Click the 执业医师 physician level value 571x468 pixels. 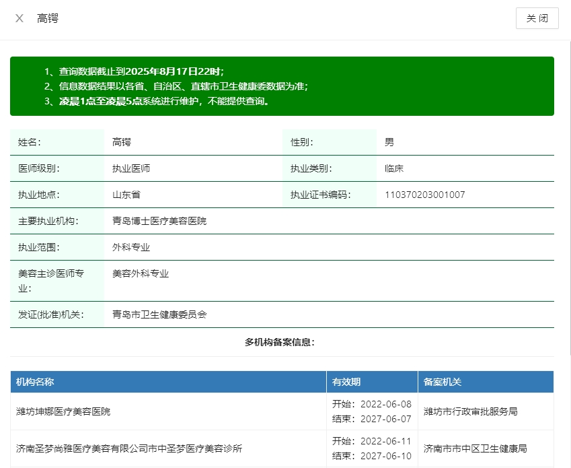(x=131, y=168)
